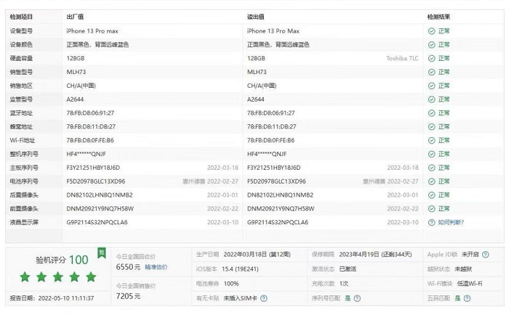The image size is (506, 315).
Task: Select the check icon in the 硬盘容量 row
Action: pyautogui.click(x=431, y=58)
